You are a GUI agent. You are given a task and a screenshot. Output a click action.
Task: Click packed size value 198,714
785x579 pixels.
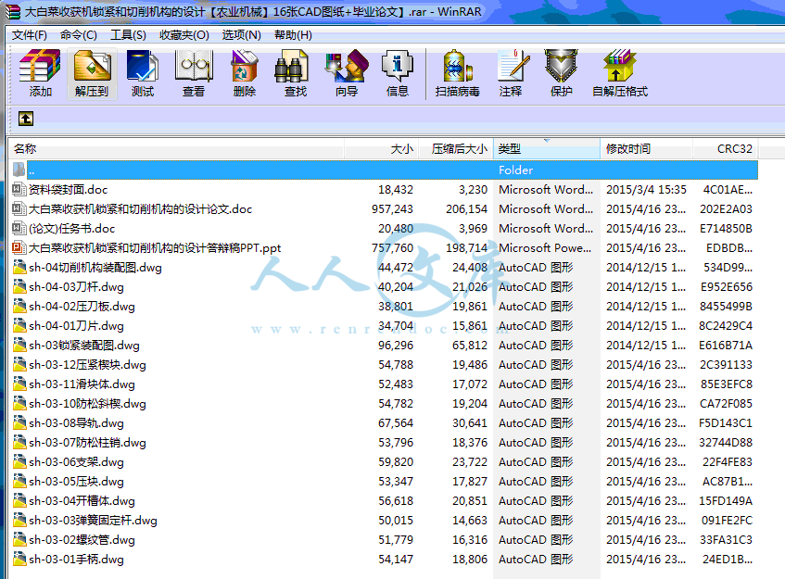(x=466, y=247)
